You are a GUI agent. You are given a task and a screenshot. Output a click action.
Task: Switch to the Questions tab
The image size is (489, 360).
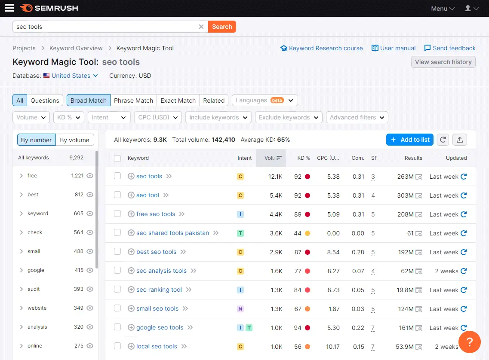pyautogui.click(x=45, y=101)
